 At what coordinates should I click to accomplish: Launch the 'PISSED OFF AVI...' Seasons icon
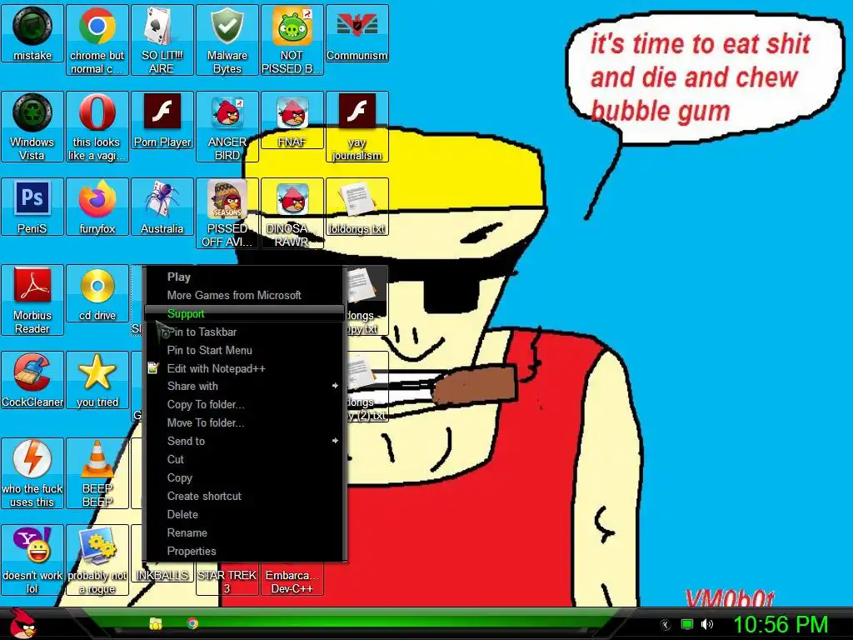[227, 213]
